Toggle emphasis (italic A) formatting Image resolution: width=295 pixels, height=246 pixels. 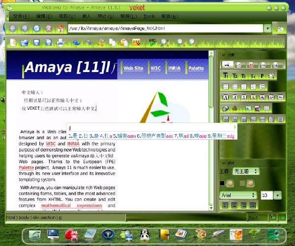[x=235, y=98]
